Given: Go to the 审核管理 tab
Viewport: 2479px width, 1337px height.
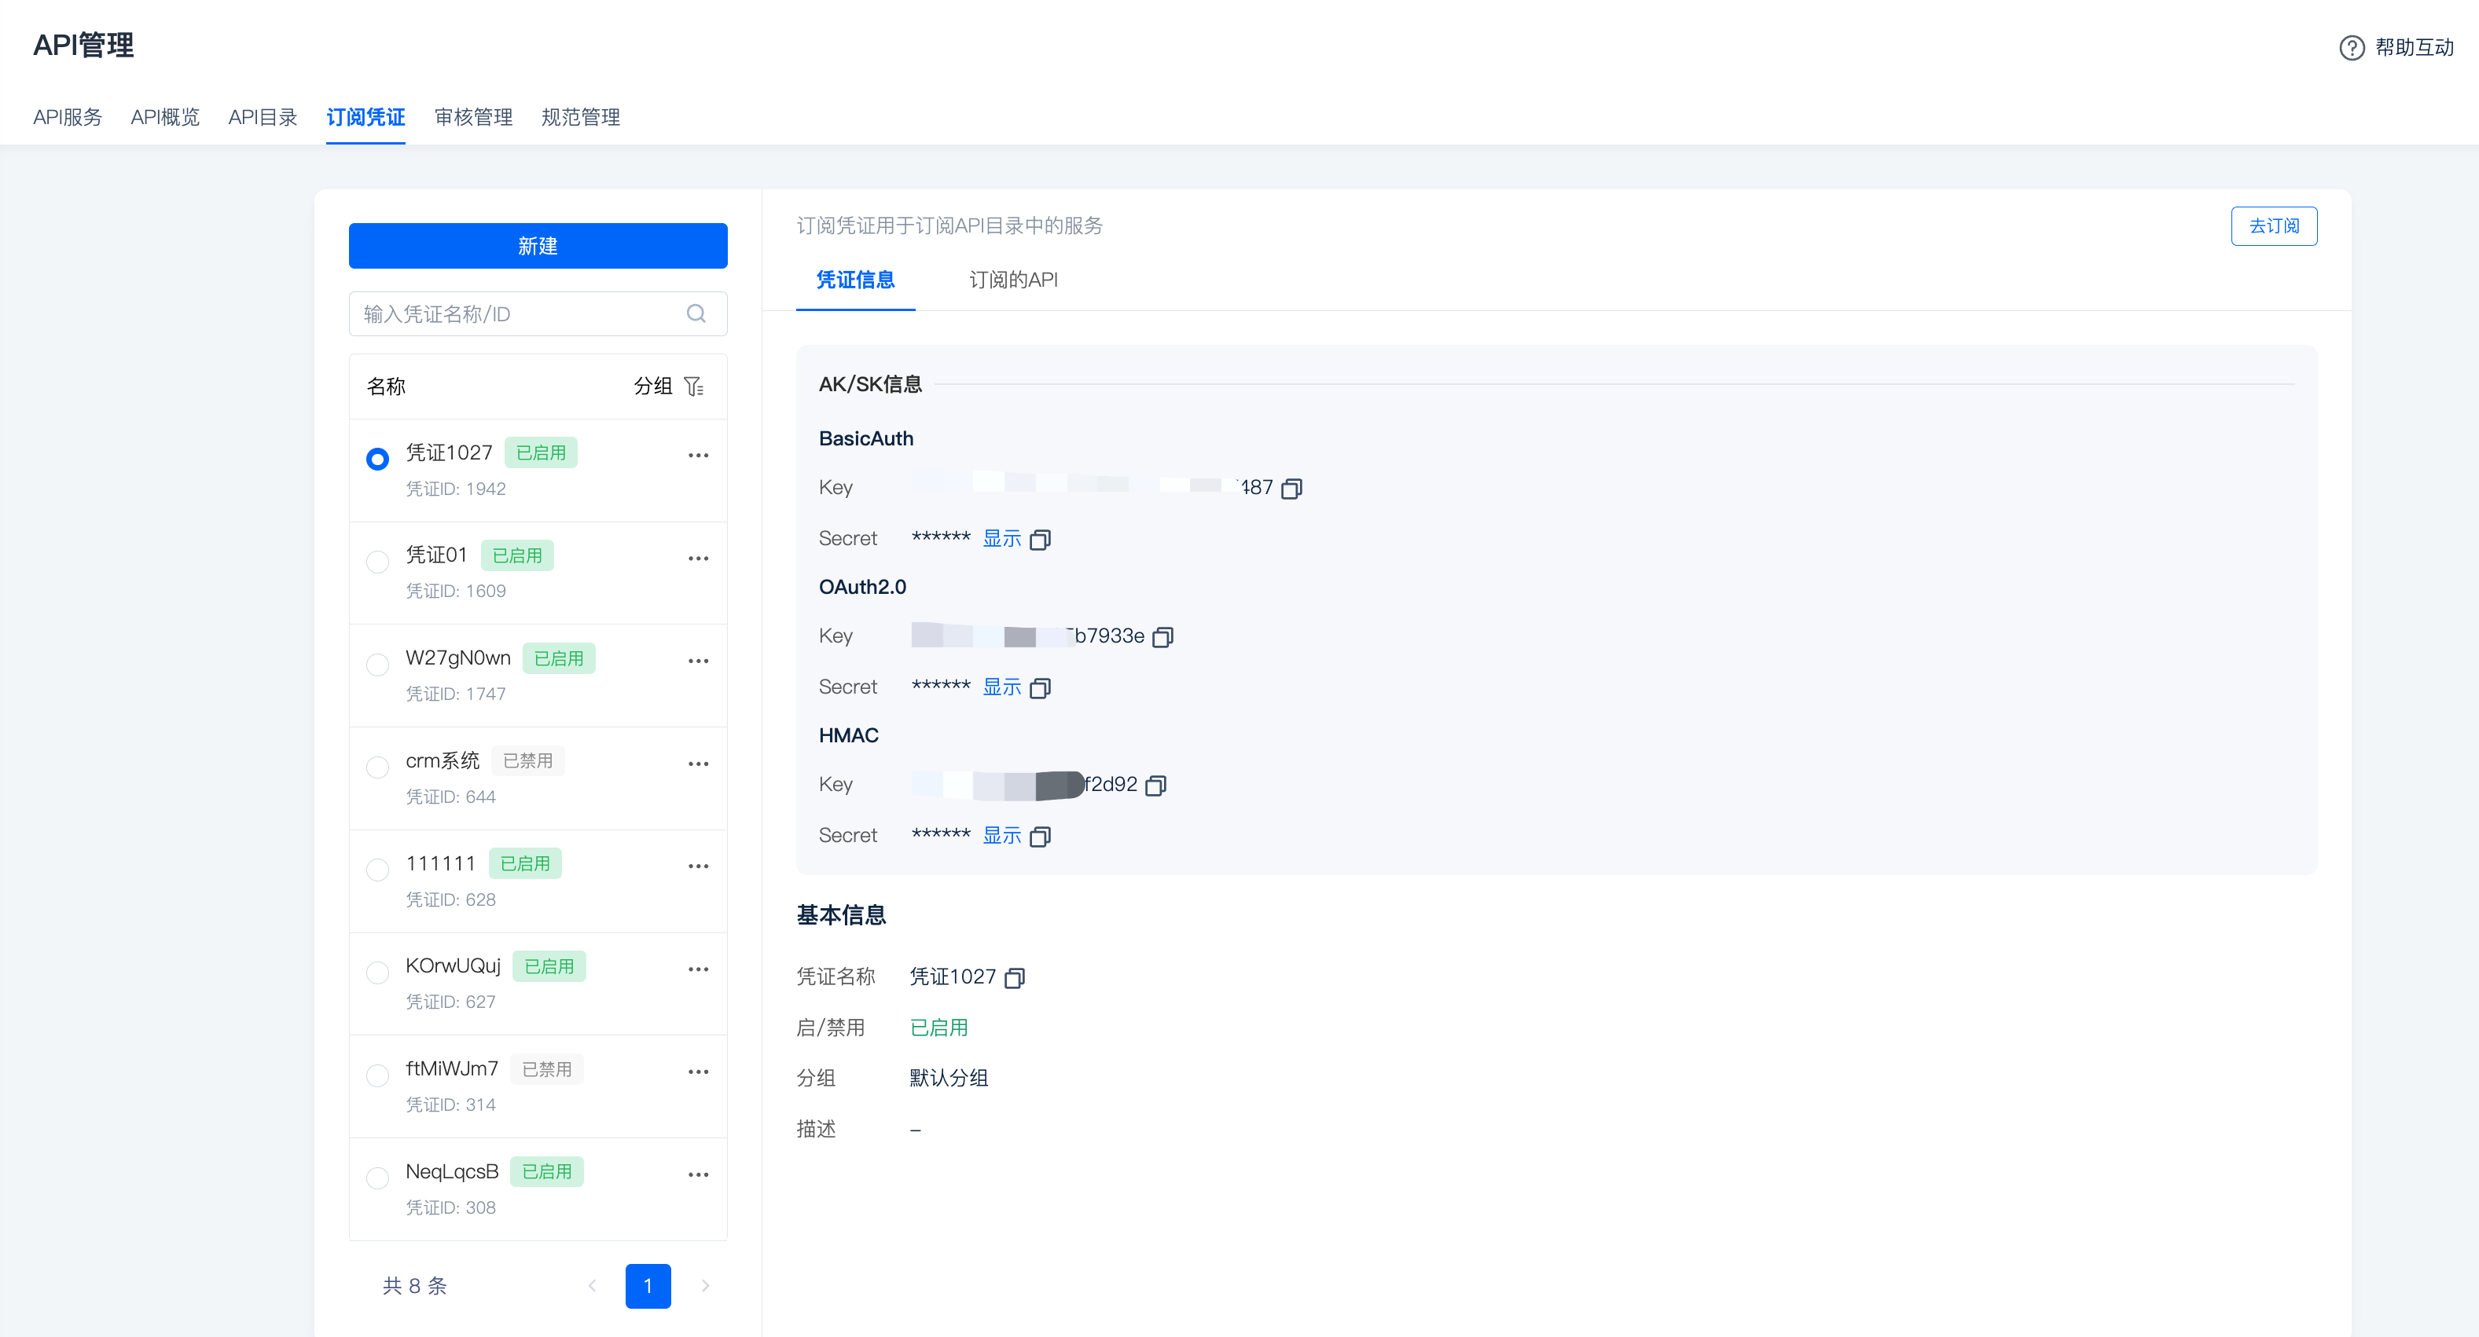Looking at the screenshot, I should point(473,116).
